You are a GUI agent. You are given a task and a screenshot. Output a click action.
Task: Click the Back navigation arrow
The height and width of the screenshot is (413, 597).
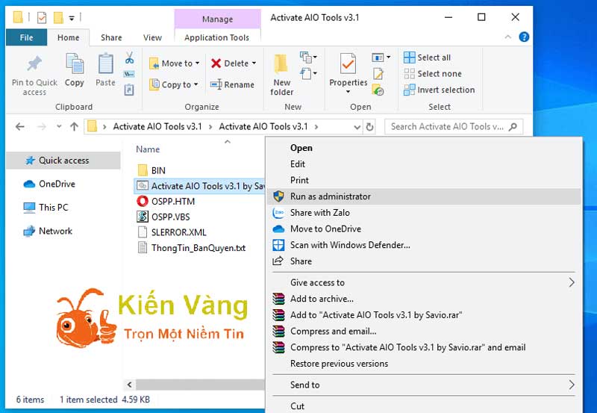[20, 126]
